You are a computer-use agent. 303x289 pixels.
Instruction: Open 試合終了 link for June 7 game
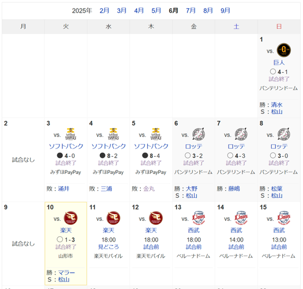pos(236,163)
